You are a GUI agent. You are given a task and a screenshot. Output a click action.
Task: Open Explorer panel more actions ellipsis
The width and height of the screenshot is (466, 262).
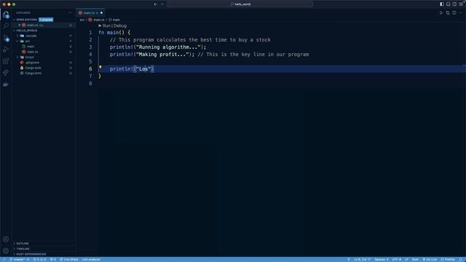click(70, 13)
